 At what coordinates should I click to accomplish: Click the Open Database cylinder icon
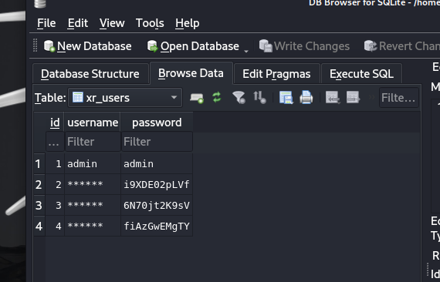(x=152, y=46)
